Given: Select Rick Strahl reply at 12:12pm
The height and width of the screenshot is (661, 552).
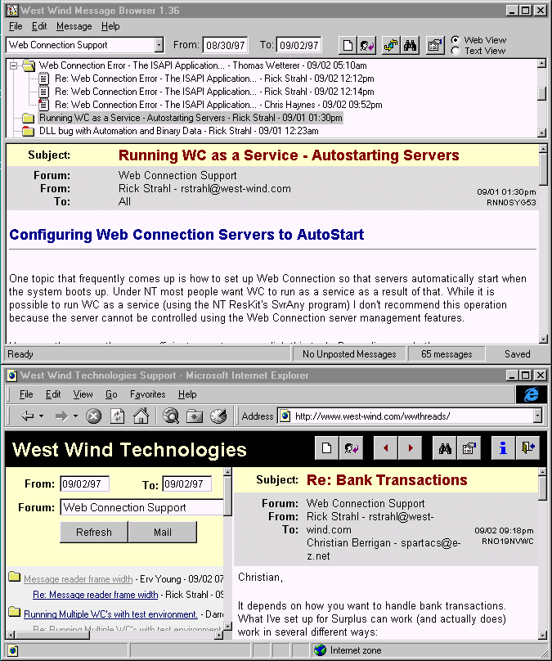Looking at the screenshot, I should coord(214,79).
